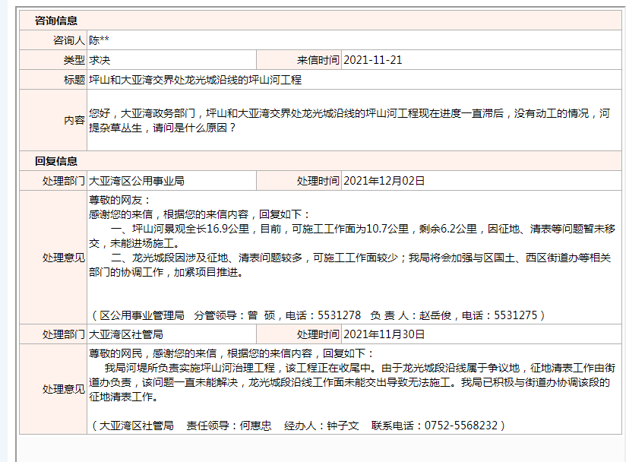Select the type value 求决
Screen dimensions: 626x462
coord(100,60)
